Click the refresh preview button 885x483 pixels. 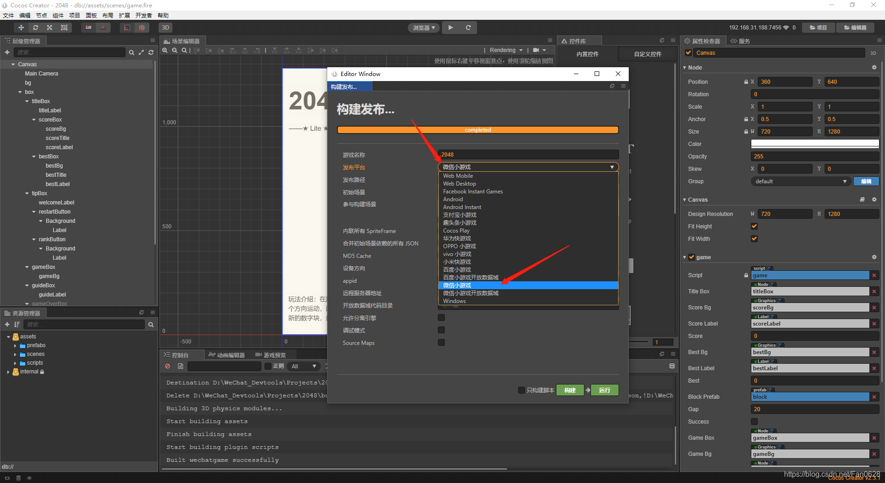(468, 28)
